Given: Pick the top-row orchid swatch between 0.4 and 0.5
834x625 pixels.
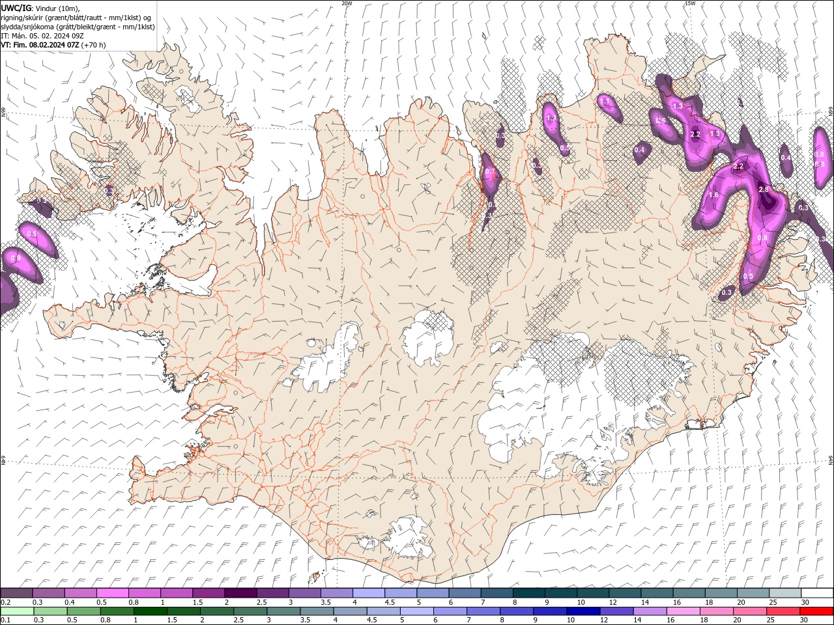Looking at the screenshot, I should point(80,593).
